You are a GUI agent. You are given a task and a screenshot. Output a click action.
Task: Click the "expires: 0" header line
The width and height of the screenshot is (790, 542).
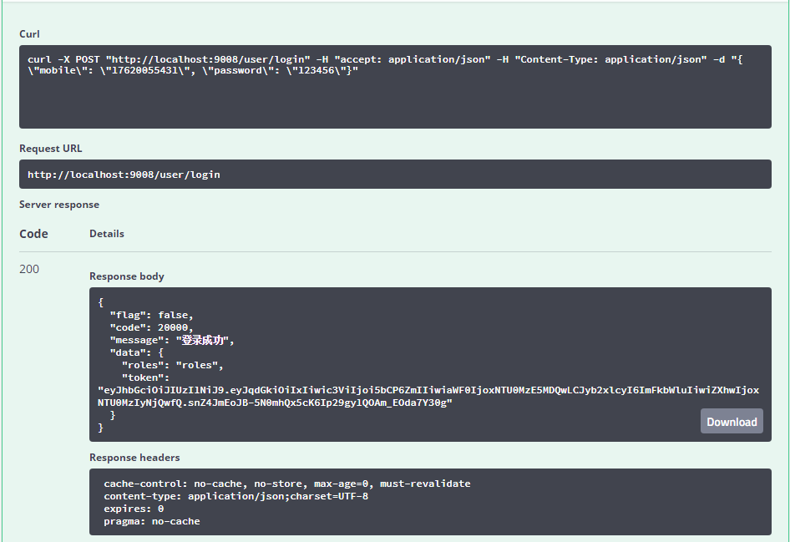tap(134, 509)
